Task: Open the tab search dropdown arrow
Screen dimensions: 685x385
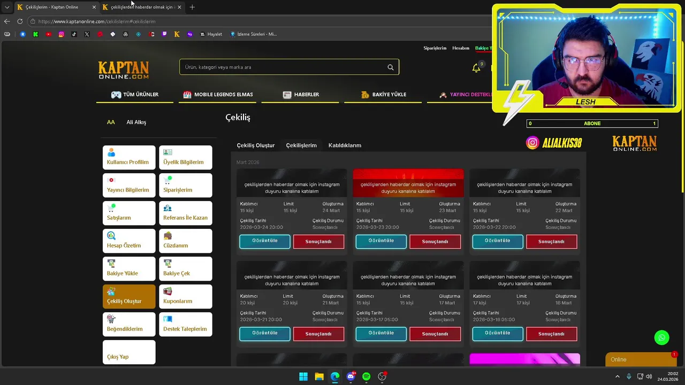Action: pyautogui.click(x=7, y=7)
